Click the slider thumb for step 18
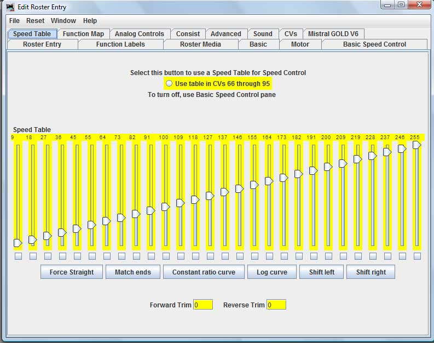The image size is (434, 343). 32,239
